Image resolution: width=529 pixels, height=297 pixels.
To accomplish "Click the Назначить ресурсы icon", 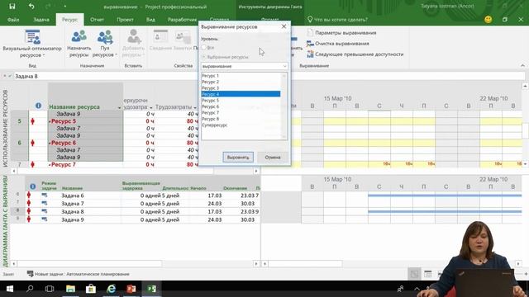I will click(x=79, y=36).
